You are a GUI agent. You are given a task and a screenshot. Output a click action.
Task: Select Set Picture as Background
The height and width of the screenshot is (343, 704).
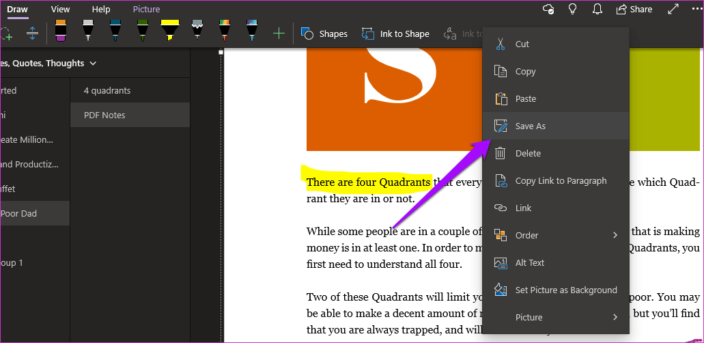click(x=556, y=290)
